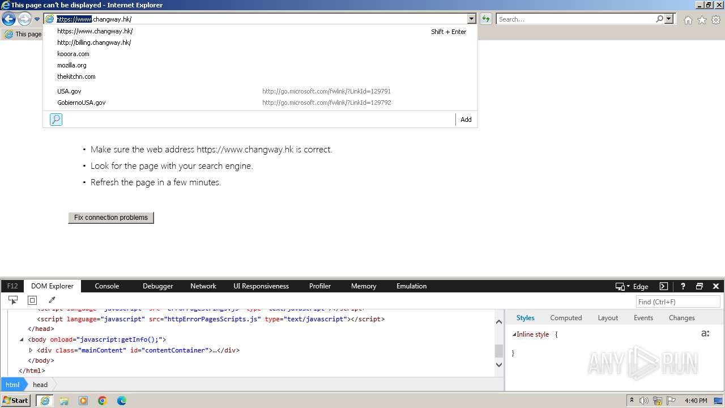
Task: Select the </head> closing tag line
Action: click(41, 329)
